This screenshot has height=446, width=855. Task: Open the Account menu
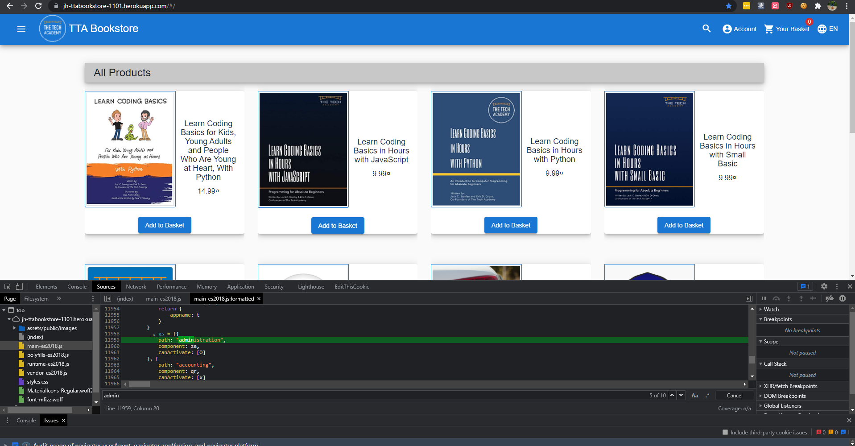coord(739,29)
